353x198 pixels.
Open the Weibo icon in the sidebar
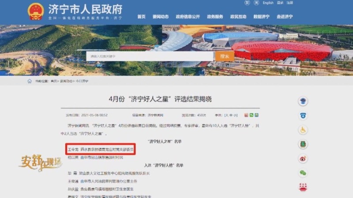pos(303,159)
